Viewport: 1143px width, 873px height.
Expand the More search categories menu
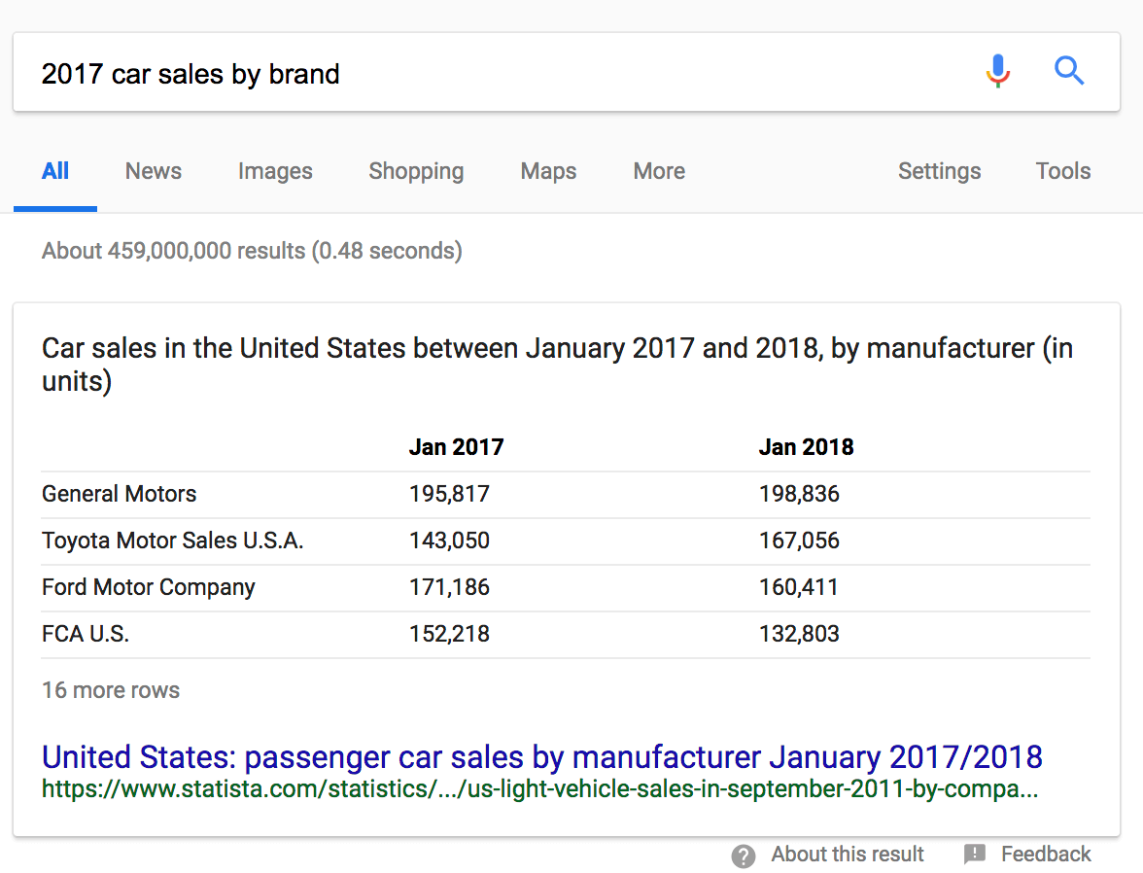[659, 171]
